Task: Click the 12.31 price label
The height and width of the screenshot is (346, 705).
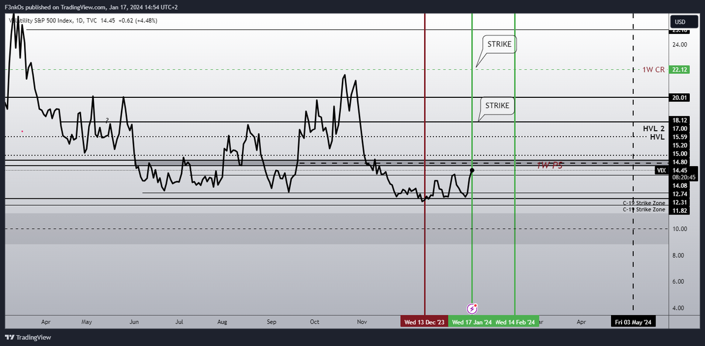Action: [680, 202]
